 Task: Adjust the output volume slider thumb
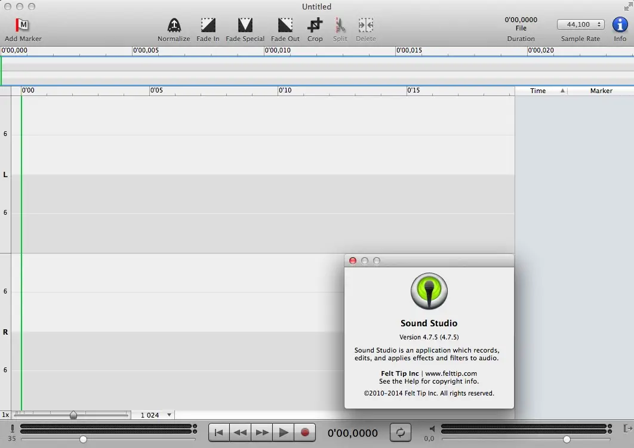coord(567,439)
